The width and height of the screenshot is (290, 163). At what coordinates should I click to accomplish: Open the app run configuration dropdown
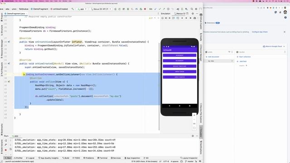82,9
